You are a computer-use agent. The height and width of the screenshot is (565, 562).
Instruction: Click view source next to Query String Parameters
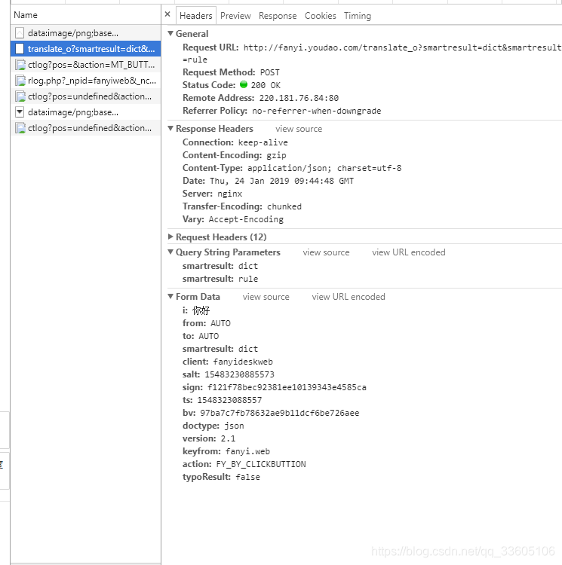point(326,252)
